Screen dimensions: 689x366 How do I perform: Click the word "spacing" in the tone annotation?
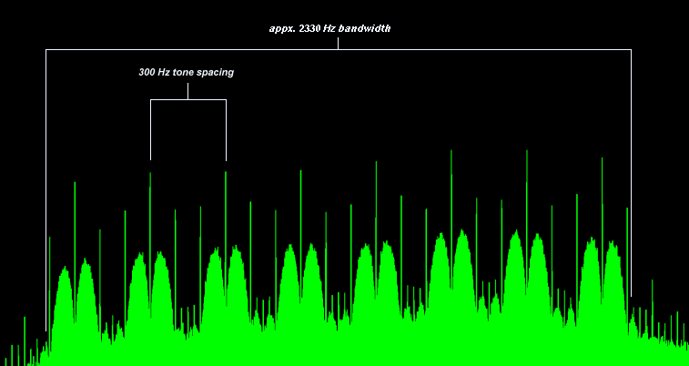coord(215,72)
